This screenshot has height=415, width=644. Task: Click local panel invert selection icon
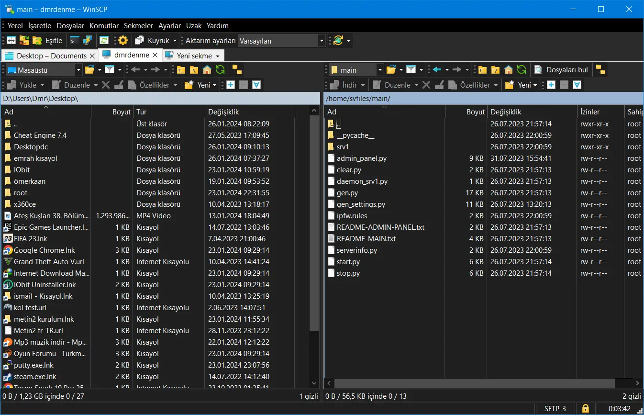pos(256,85)
